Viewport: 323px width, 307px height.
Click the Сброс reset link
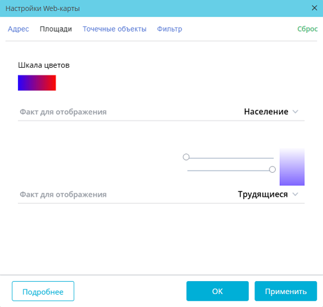[307, 29]
